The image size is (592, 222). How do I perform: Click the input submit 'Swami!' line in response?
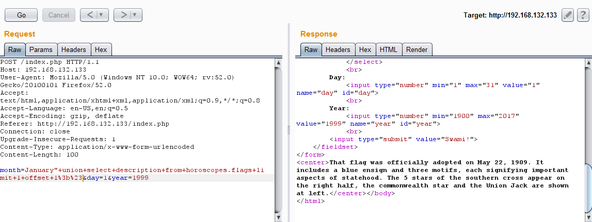[x=404, y=139]
